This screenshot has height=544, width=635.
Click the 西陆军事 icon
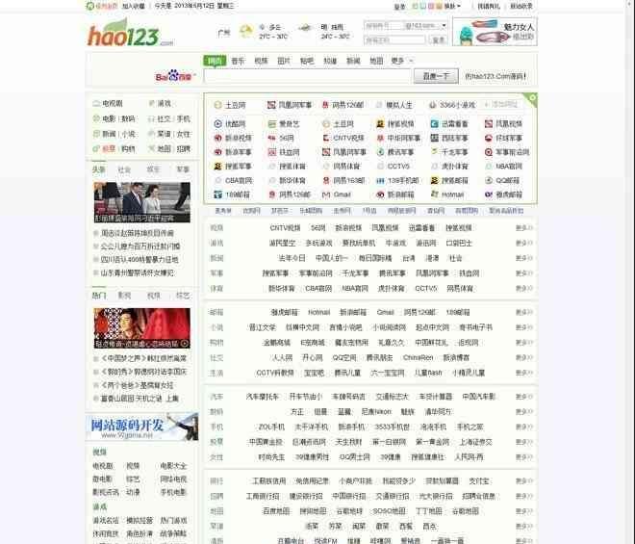coord(435,139)
